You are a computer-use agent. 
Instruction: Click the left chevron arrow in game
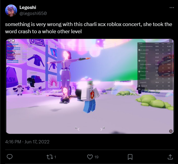79,129
